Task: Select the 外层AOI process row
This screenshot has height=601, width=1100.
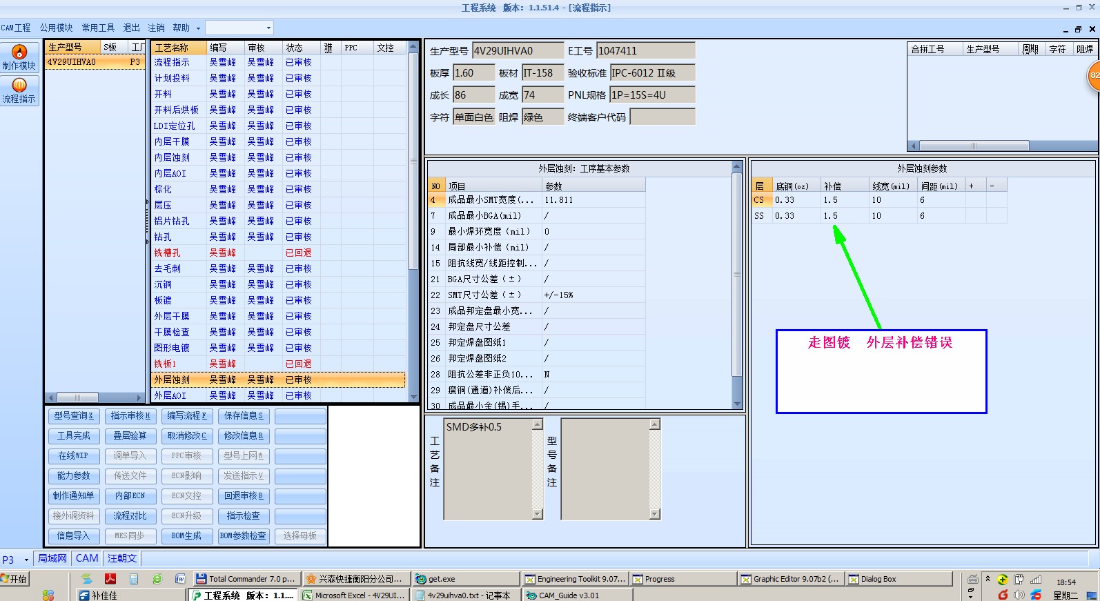Action: [x=279, y=395]
